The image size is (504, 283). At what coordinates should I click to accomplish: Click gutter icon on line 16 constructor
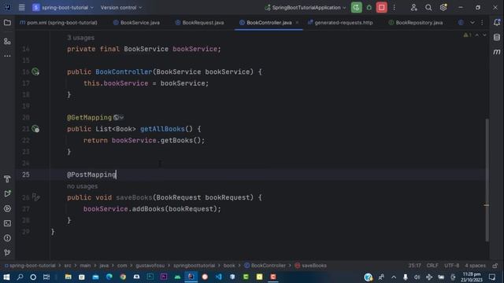tap(35, 72)
